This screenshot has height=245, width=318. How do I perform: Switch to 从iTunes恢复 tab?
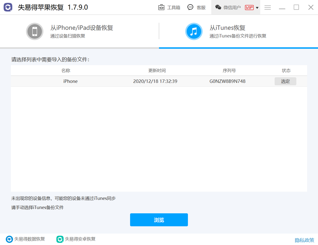coord(238,31)
